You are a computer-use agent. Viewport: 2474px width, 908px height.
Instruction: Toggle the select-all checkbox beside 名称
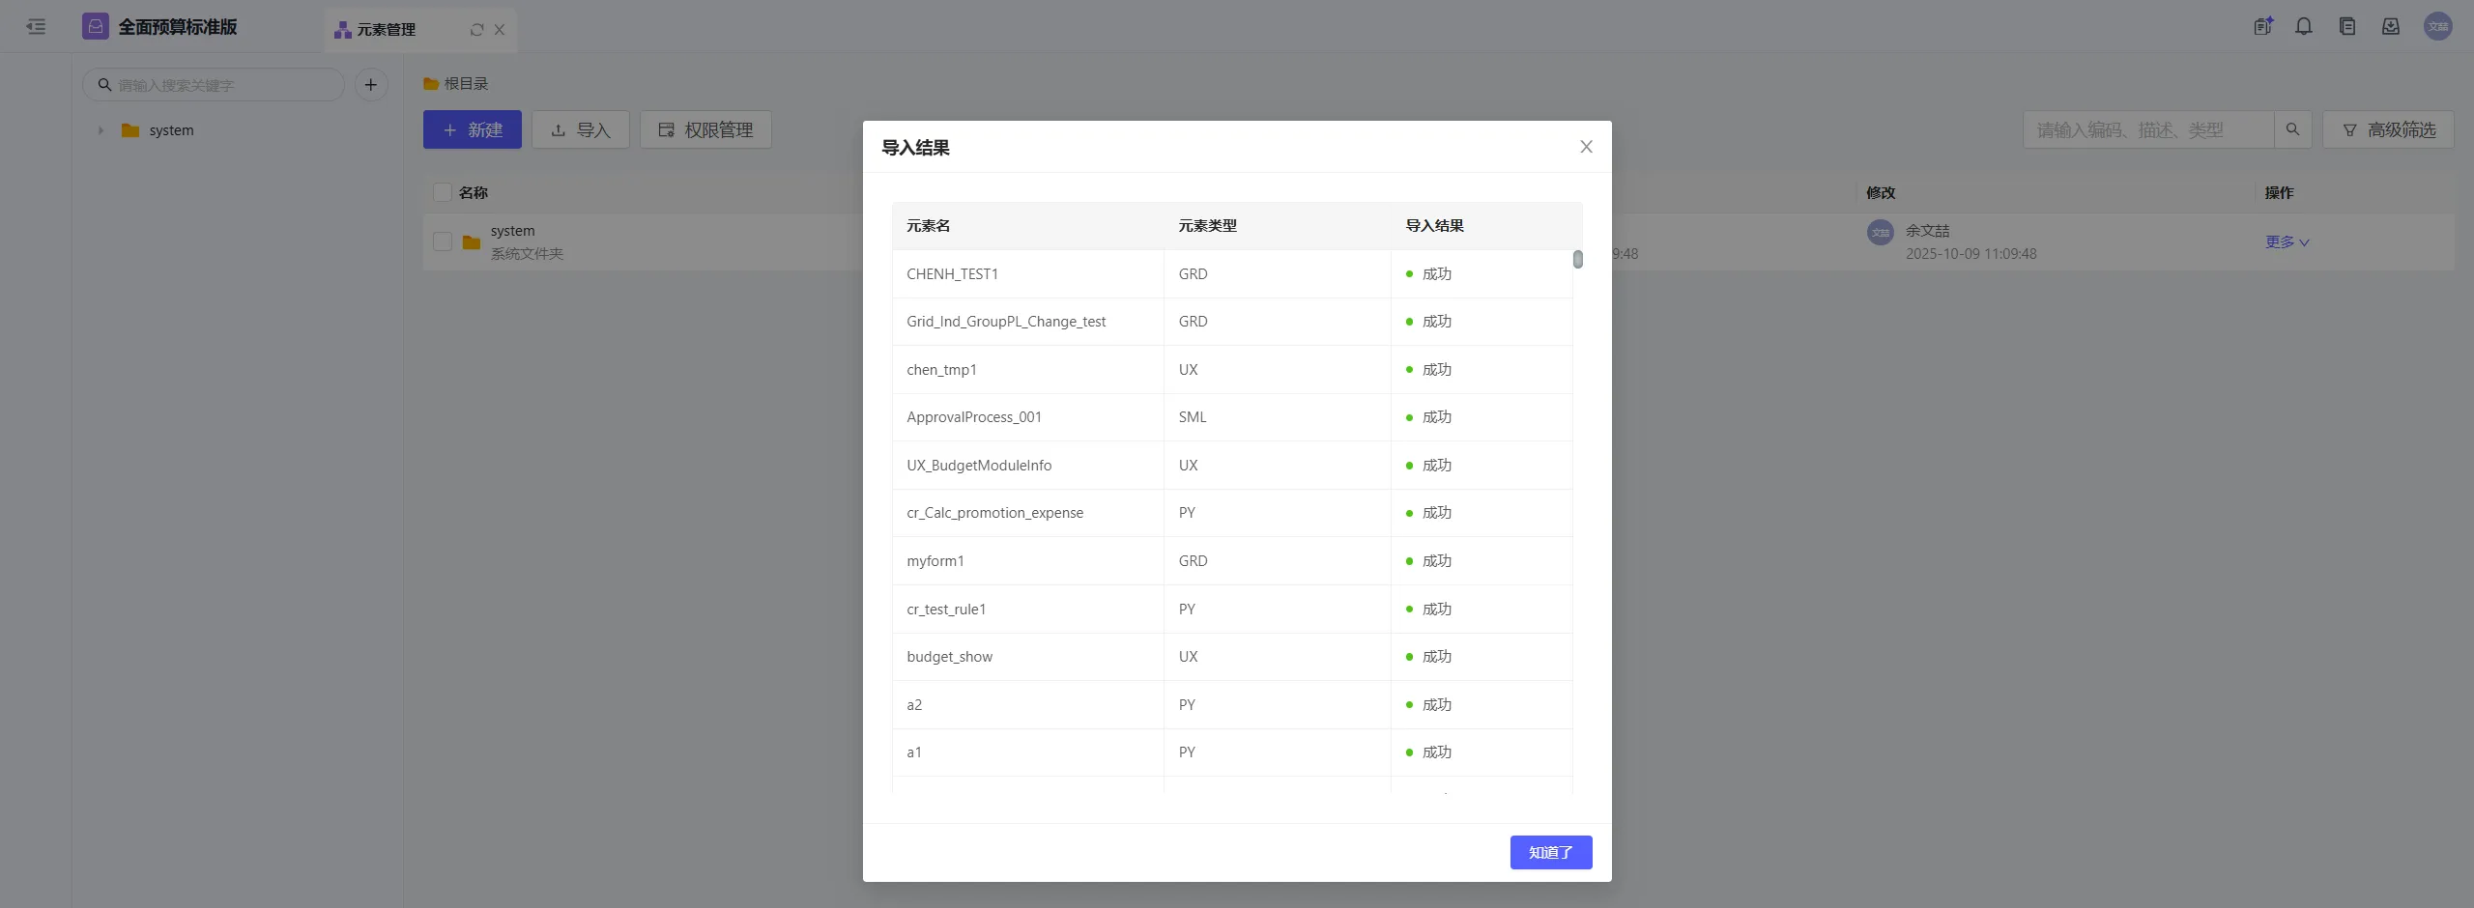pyautogui.click(x=443, y=192)
